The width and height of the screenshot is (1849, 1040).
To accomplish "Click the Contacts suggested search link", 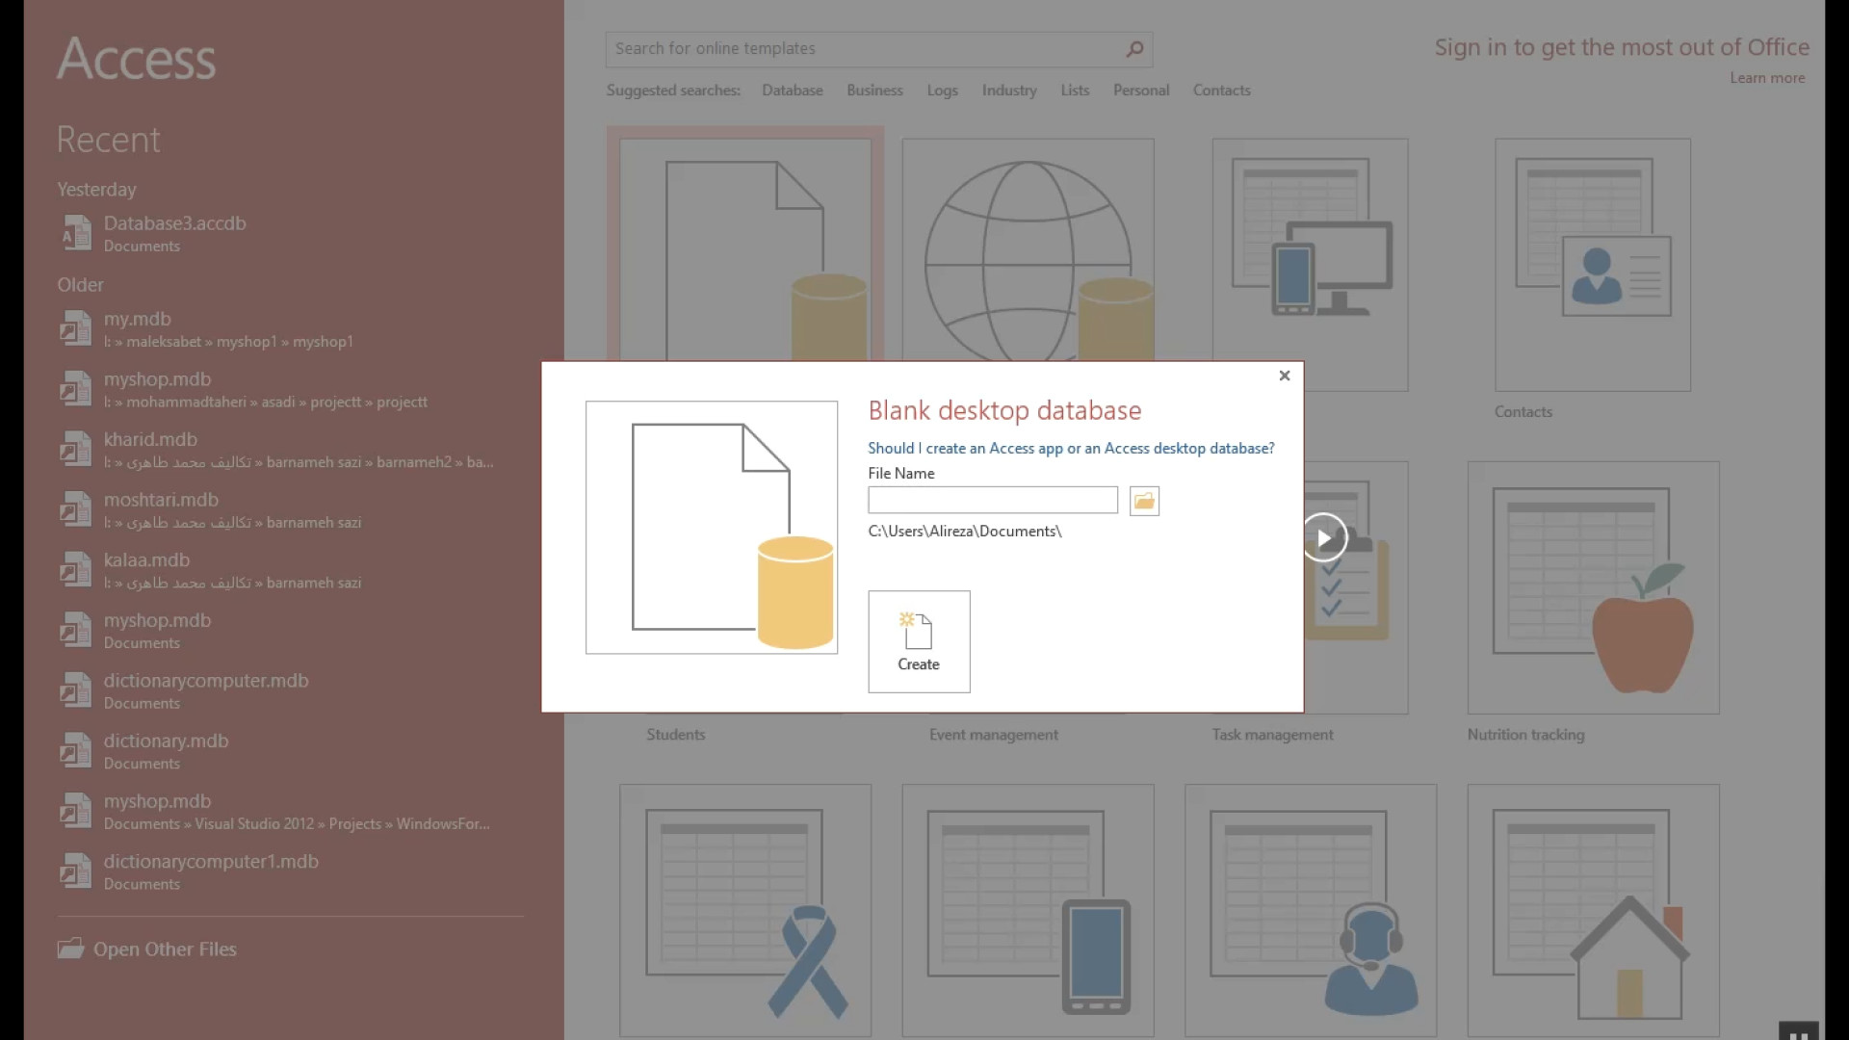I will click(x=1221, y=91).
